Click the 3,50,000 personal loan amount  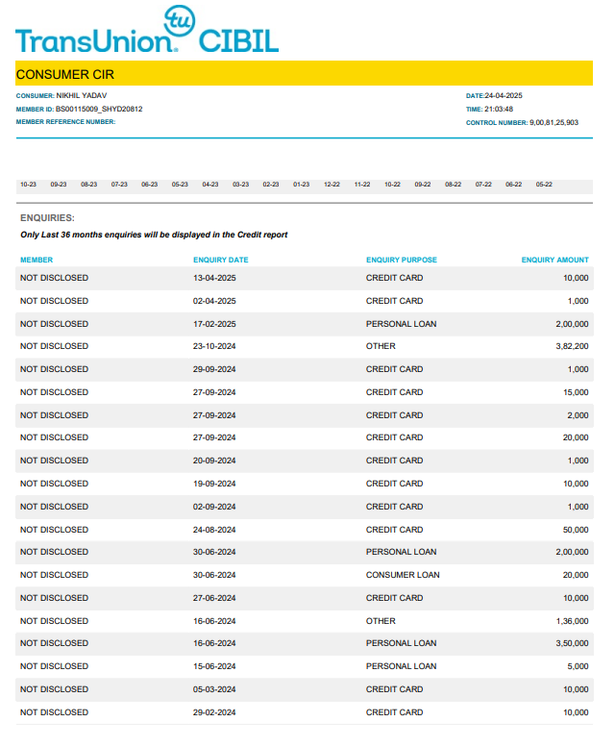(572, 643)
